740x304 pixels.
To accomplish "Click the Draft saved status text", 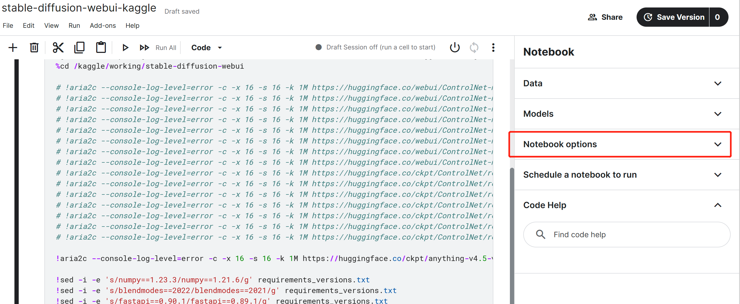I will point(182,11).
